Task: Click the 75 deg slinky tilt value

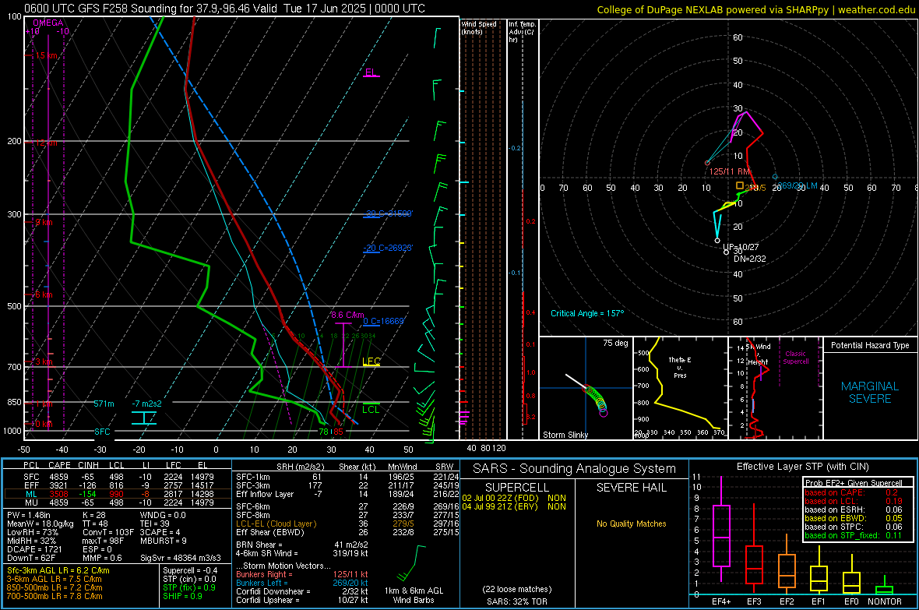Action: 615,343
